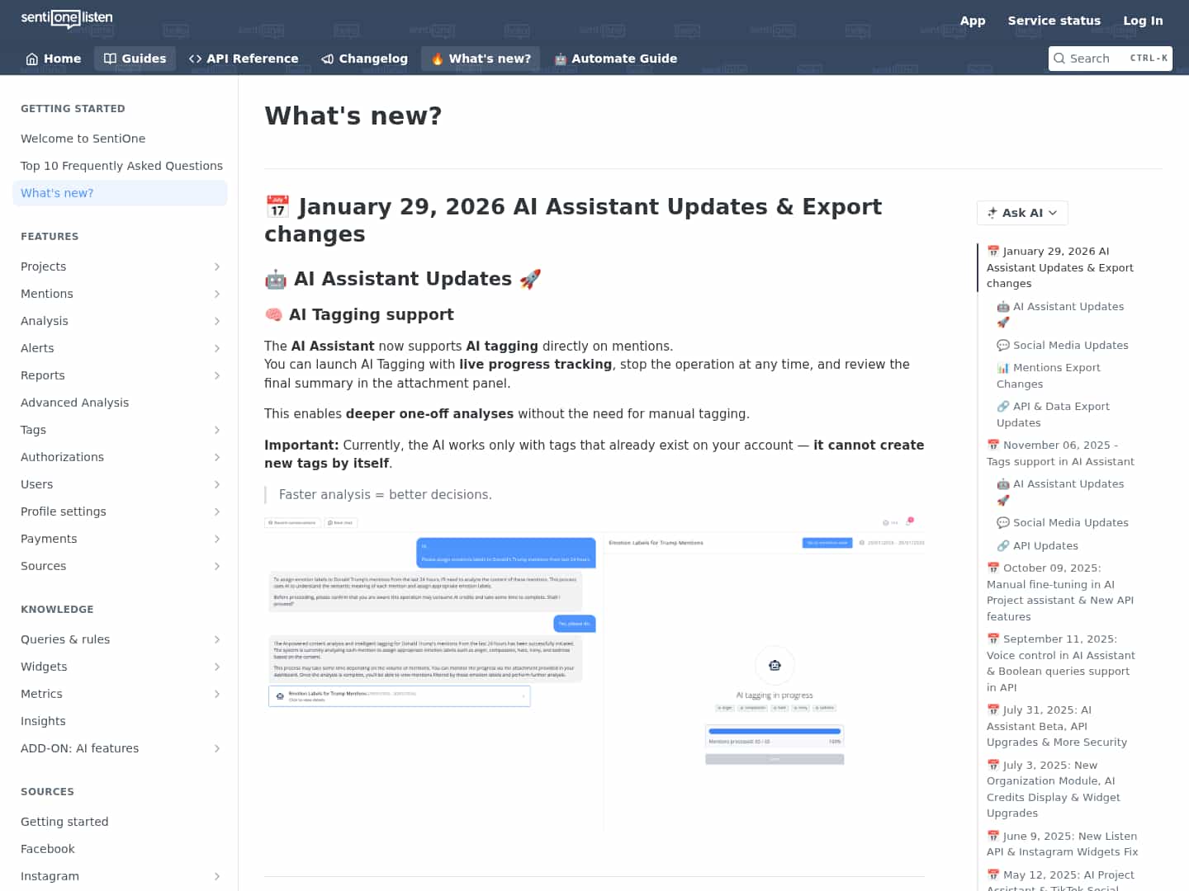Open the Ask AI dropdown
The width and height of the screenshot is (1189, 891).
click(x=1022, y=213)
